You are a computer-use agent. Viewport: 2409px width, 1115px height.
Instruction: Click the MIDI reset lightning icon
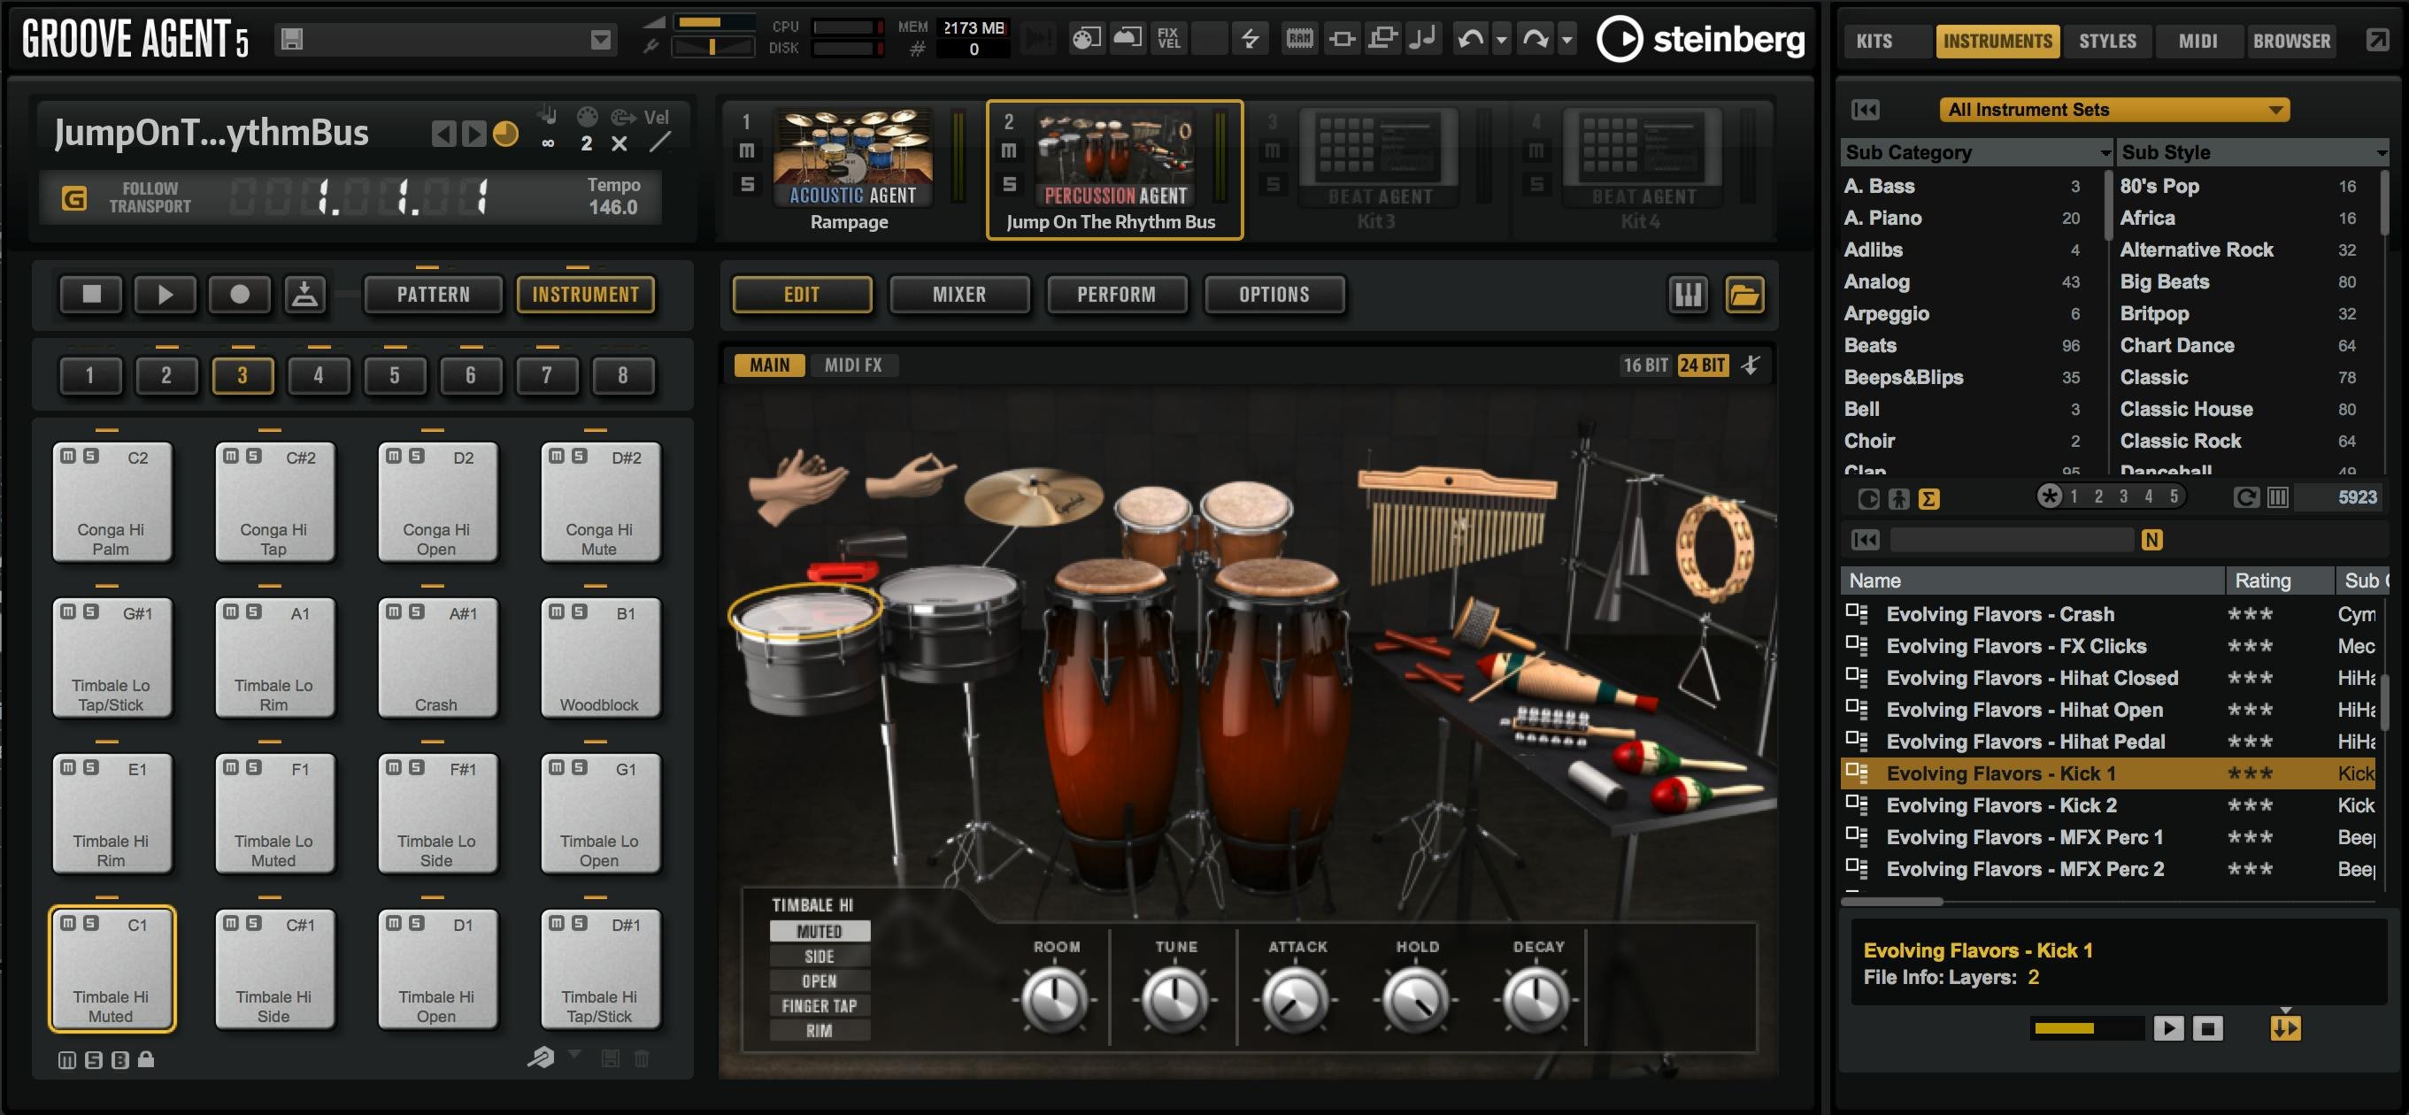point(1250,38)
